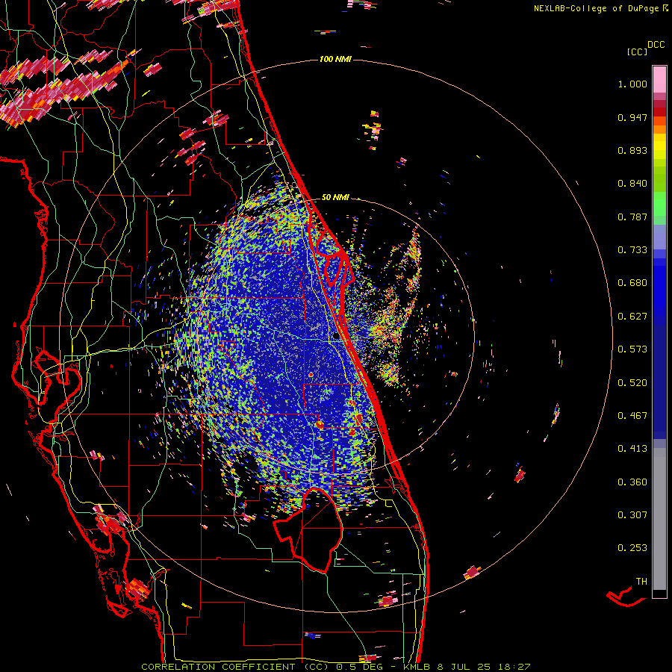
Task: Select the 0.413 legend value
Action: pyautogui.click(x=632, y=449)
